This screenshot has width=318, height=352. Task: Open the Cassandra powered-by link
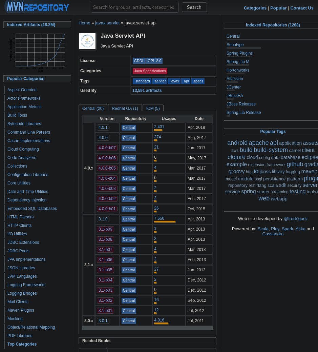pyautogui.click(x=273, y=234)
